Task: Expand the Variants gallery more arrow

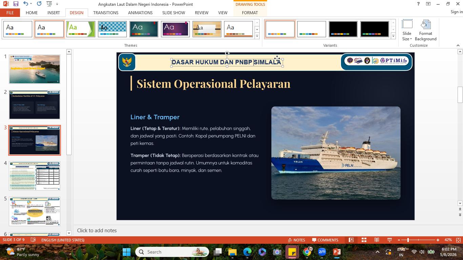Action: [393, 36]
